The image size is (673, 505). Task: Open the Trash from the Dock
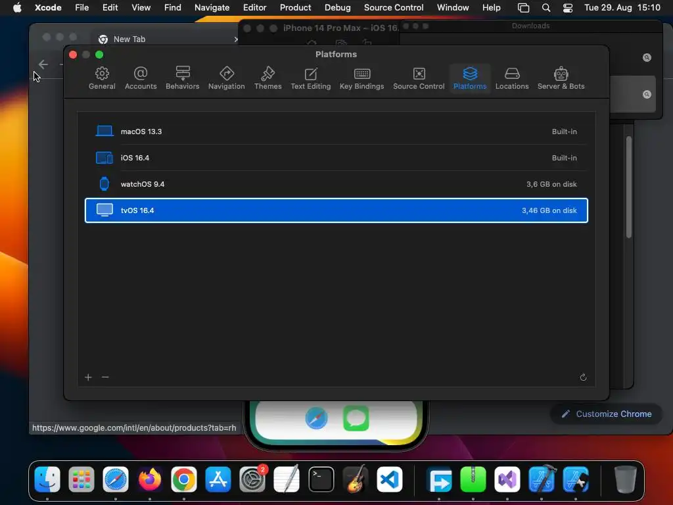click(626, 479)
